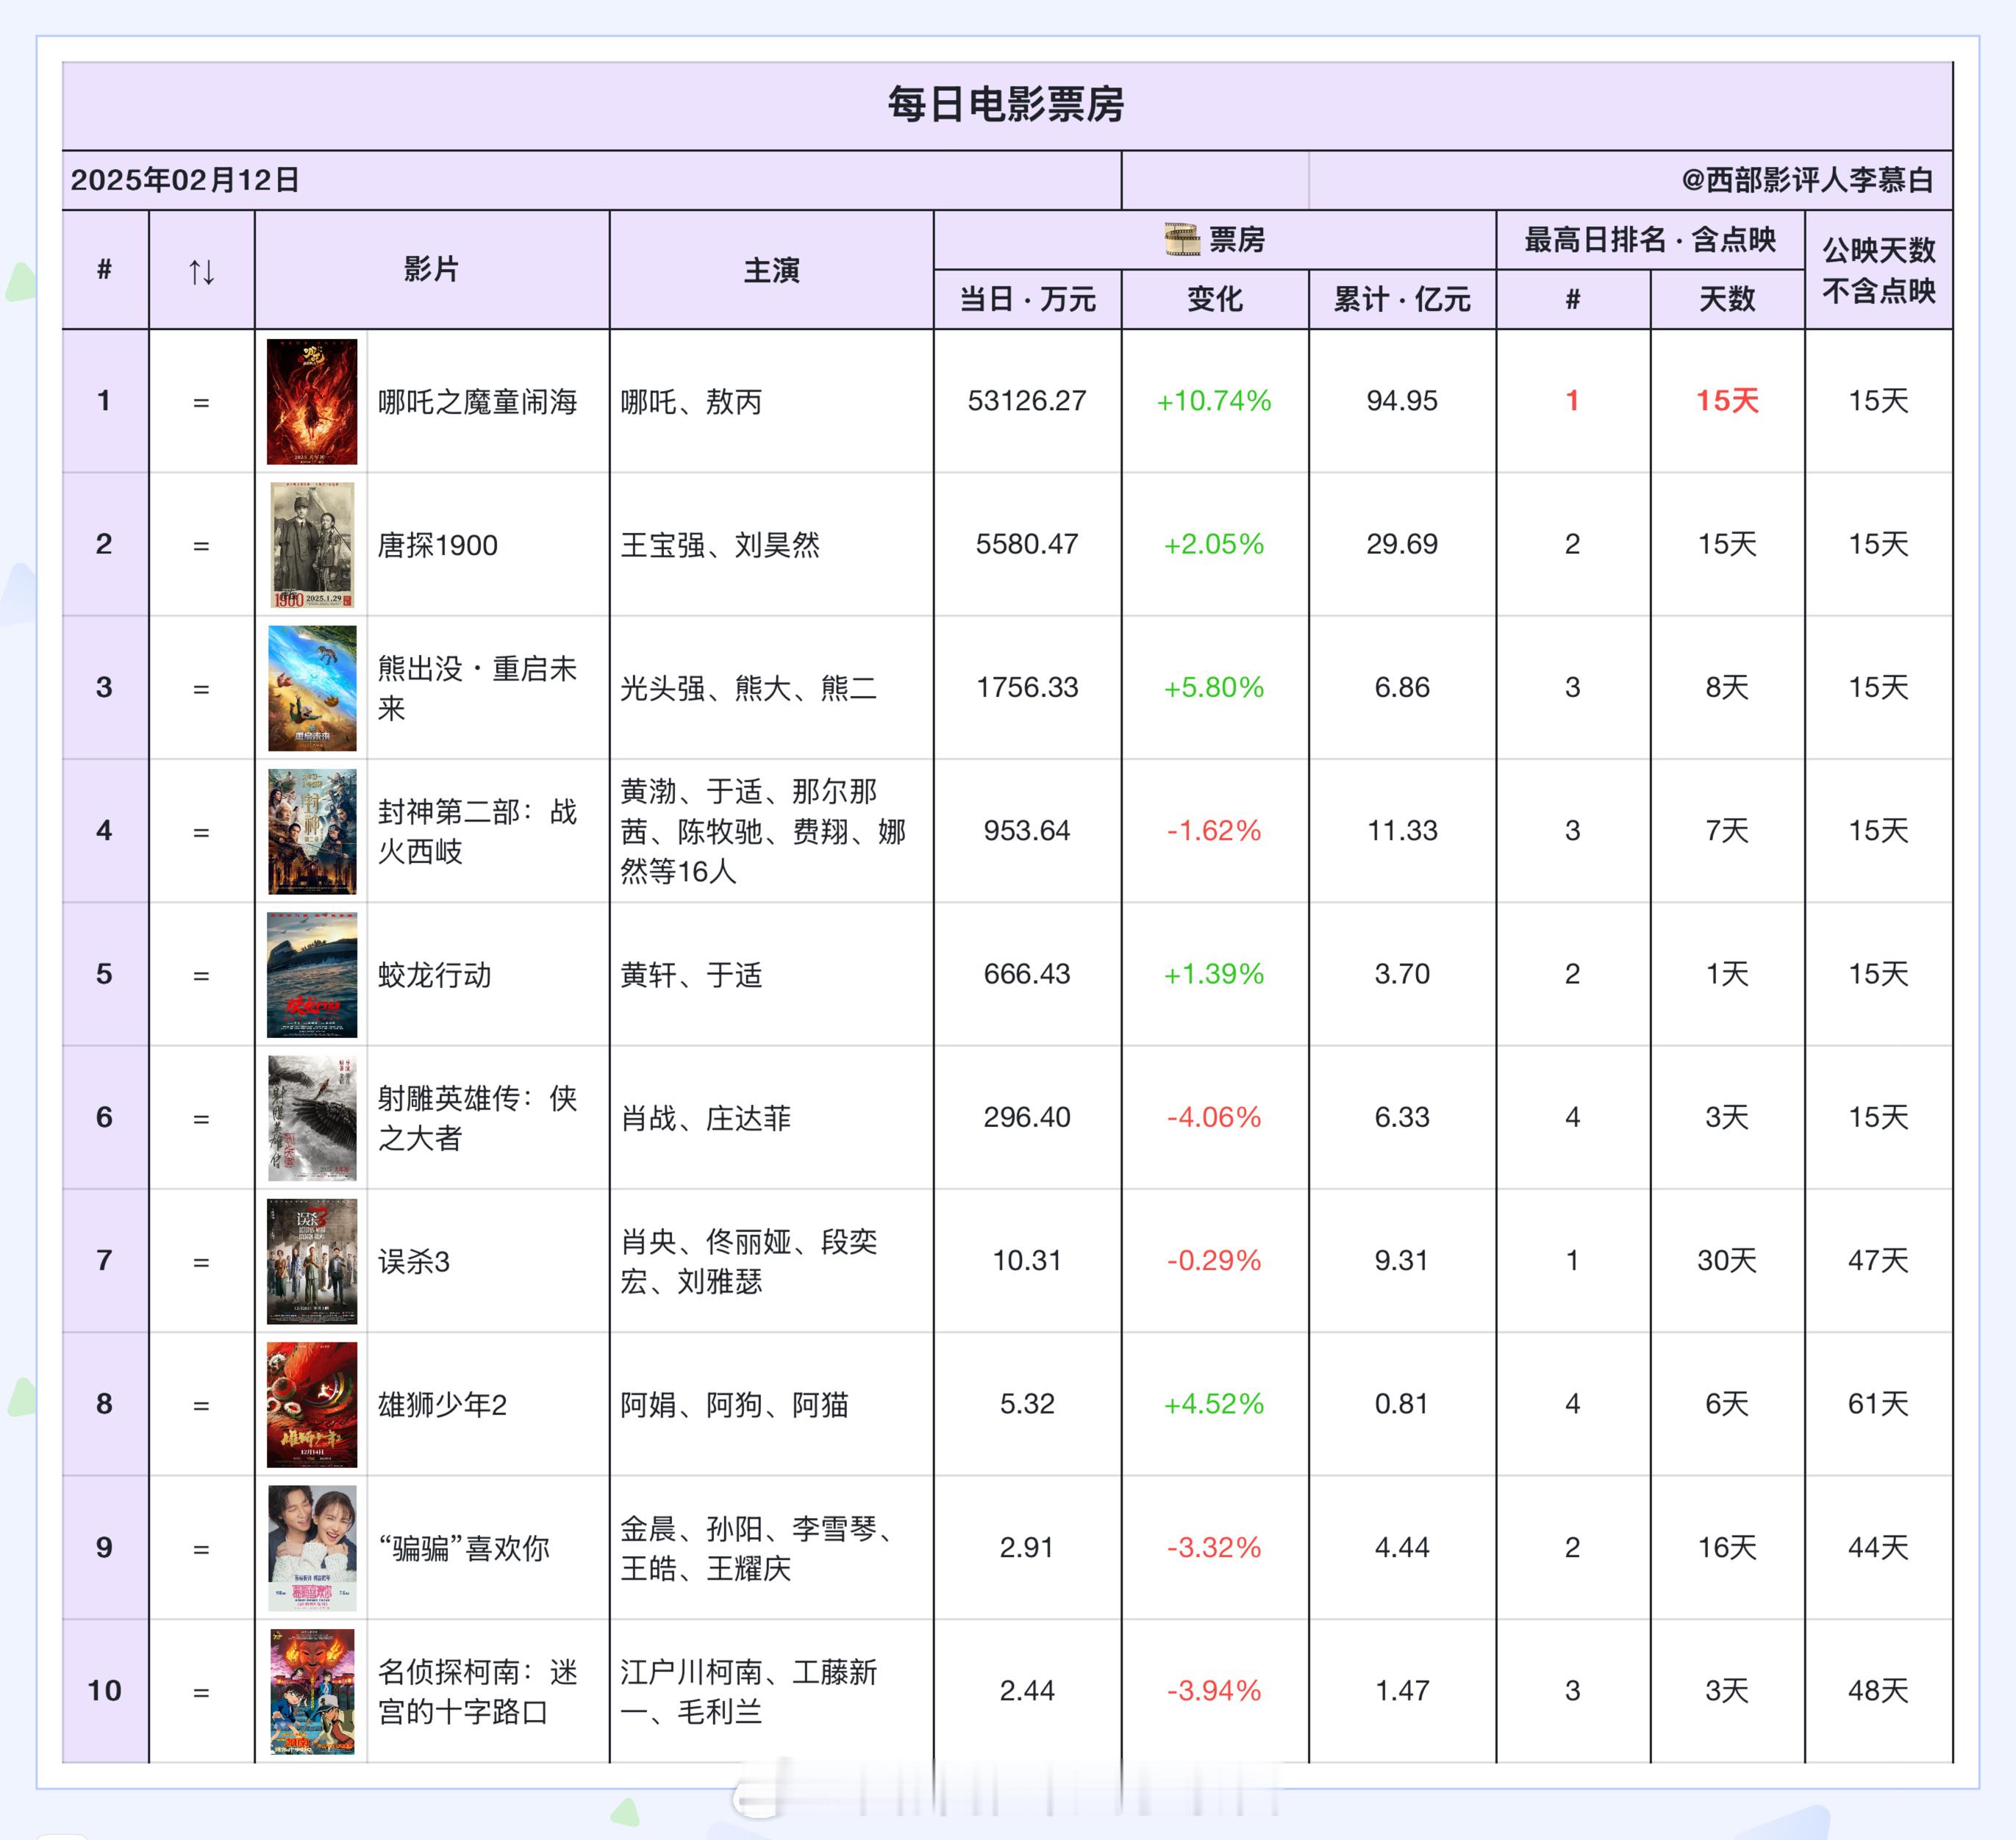Click the film title "骗骗"喜欢你
The image size is (2016, 1840).
(464, 1548)
